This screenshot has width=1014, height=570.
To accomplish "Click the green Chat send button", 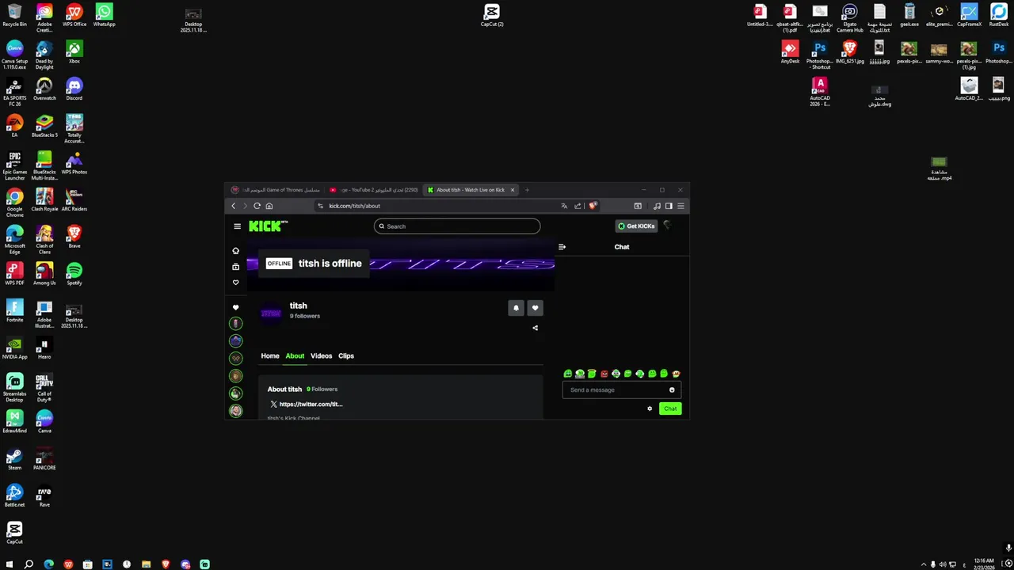I will point(670,408).
